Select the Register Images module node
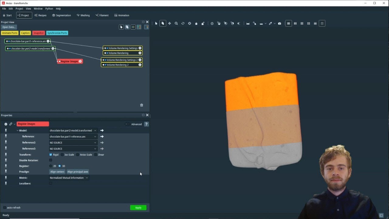This screenshot has height=219, width=389. click(x=70, y=61)
